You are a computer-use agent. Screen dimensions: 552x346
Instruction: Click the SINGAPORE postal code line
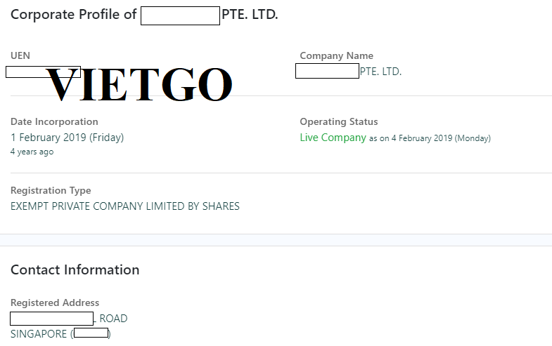click(x=60, y=333)
